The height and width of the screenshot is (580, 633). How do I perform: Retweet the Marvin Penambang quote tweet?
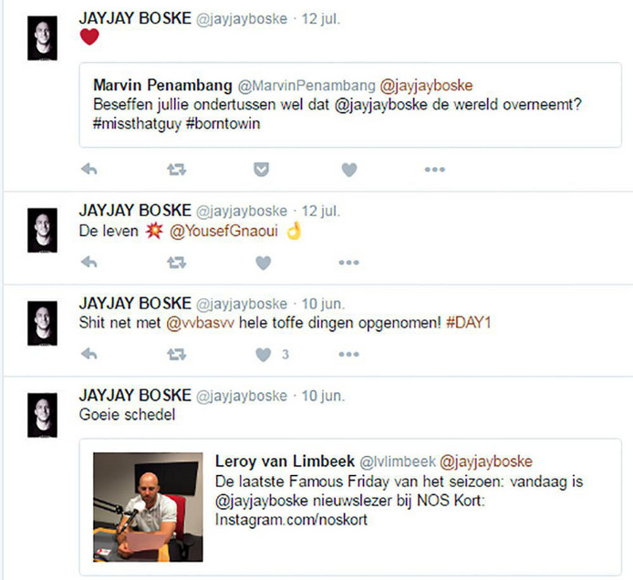(x=176, y=170)
